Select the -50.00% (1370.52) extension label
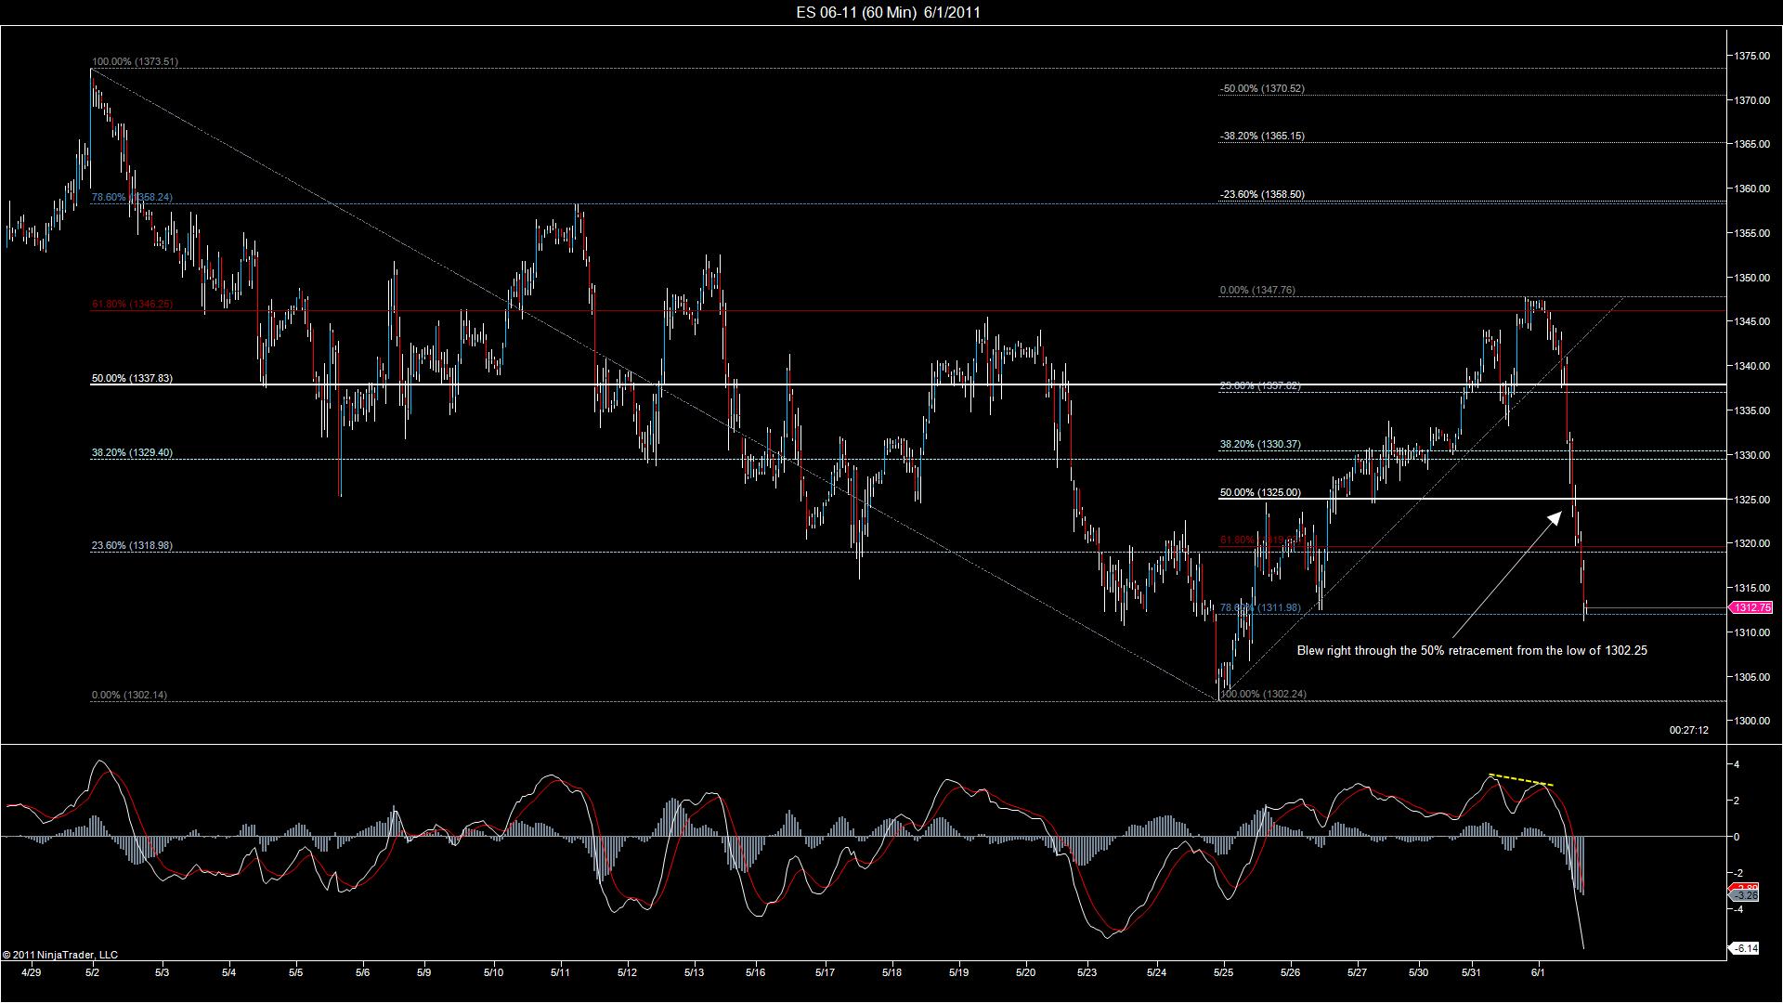The image size is (1783, 1003). (1262, 89)
